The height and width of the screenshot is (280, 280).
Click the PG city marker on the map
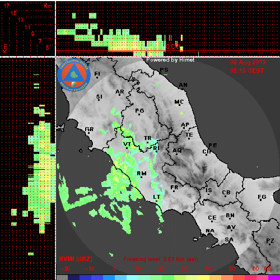pos(139,111)
